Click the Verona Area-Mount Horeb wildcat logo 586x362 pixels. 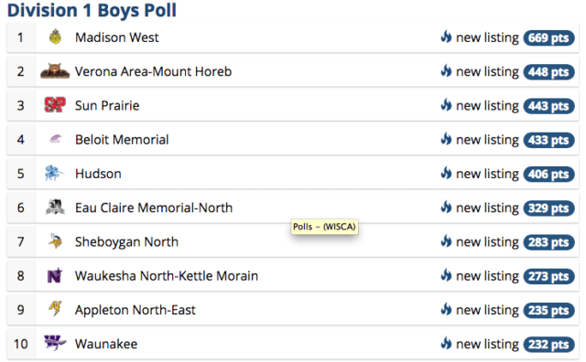point(55,71)
